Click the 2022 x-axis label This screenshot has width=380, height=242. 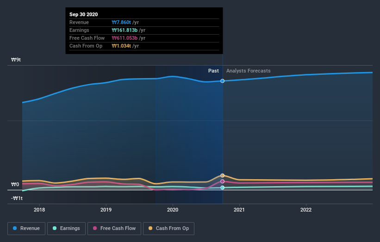point(306,210)
